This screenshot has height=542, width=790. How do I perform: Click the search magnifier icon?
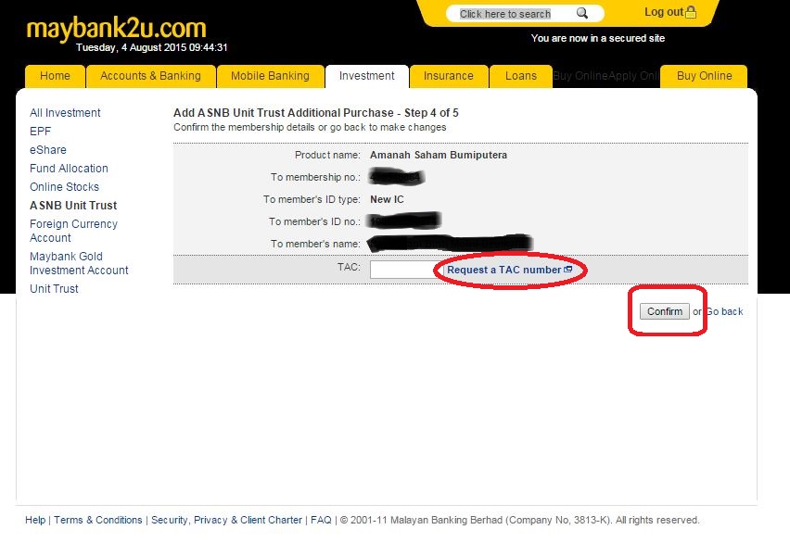(x=582, y=13)
